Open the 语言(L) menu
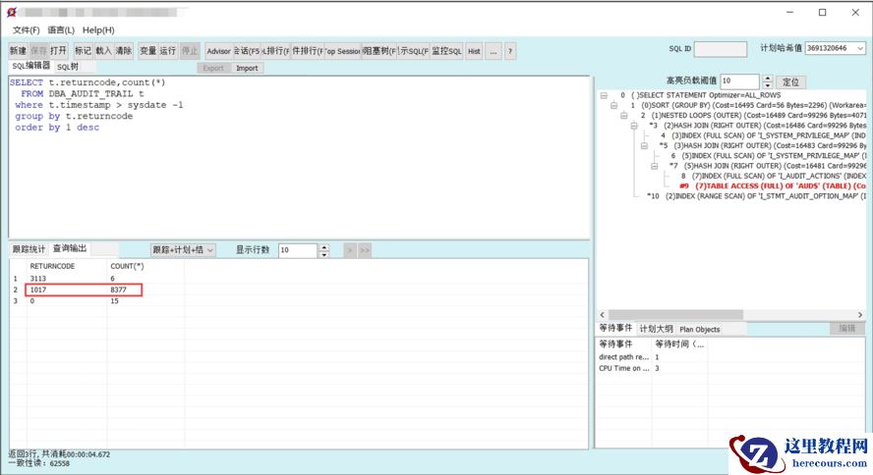873x475 pixels. pyautogui.click(x=61, y=30)
